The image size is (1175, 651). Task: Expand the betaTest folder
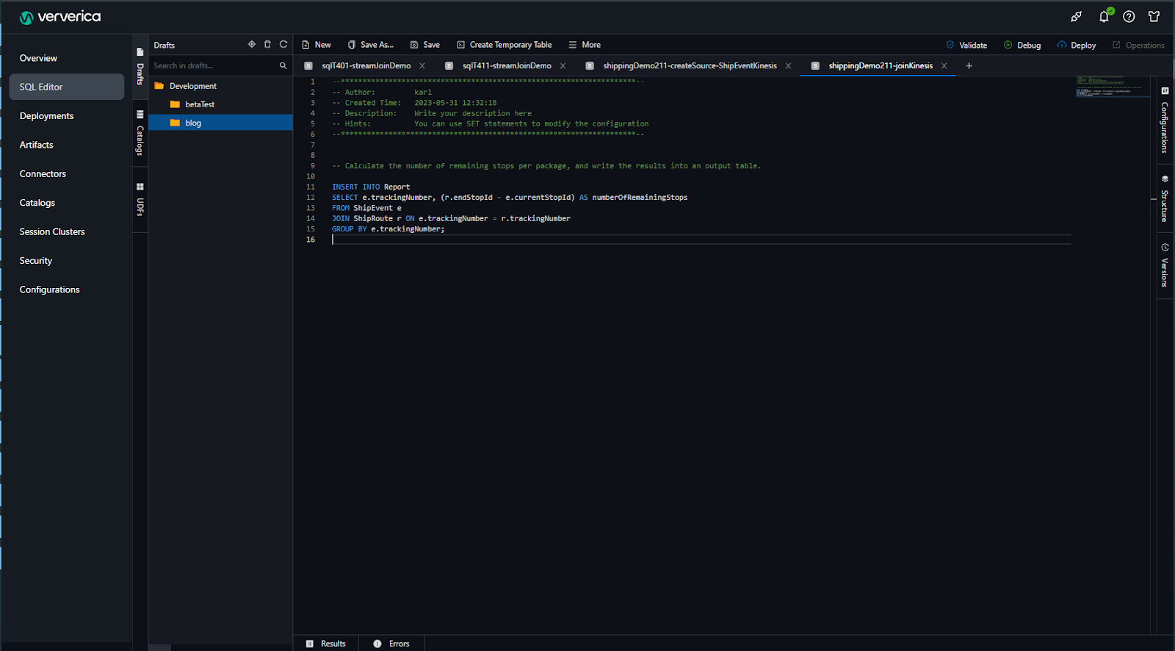(x=199, y=104)
